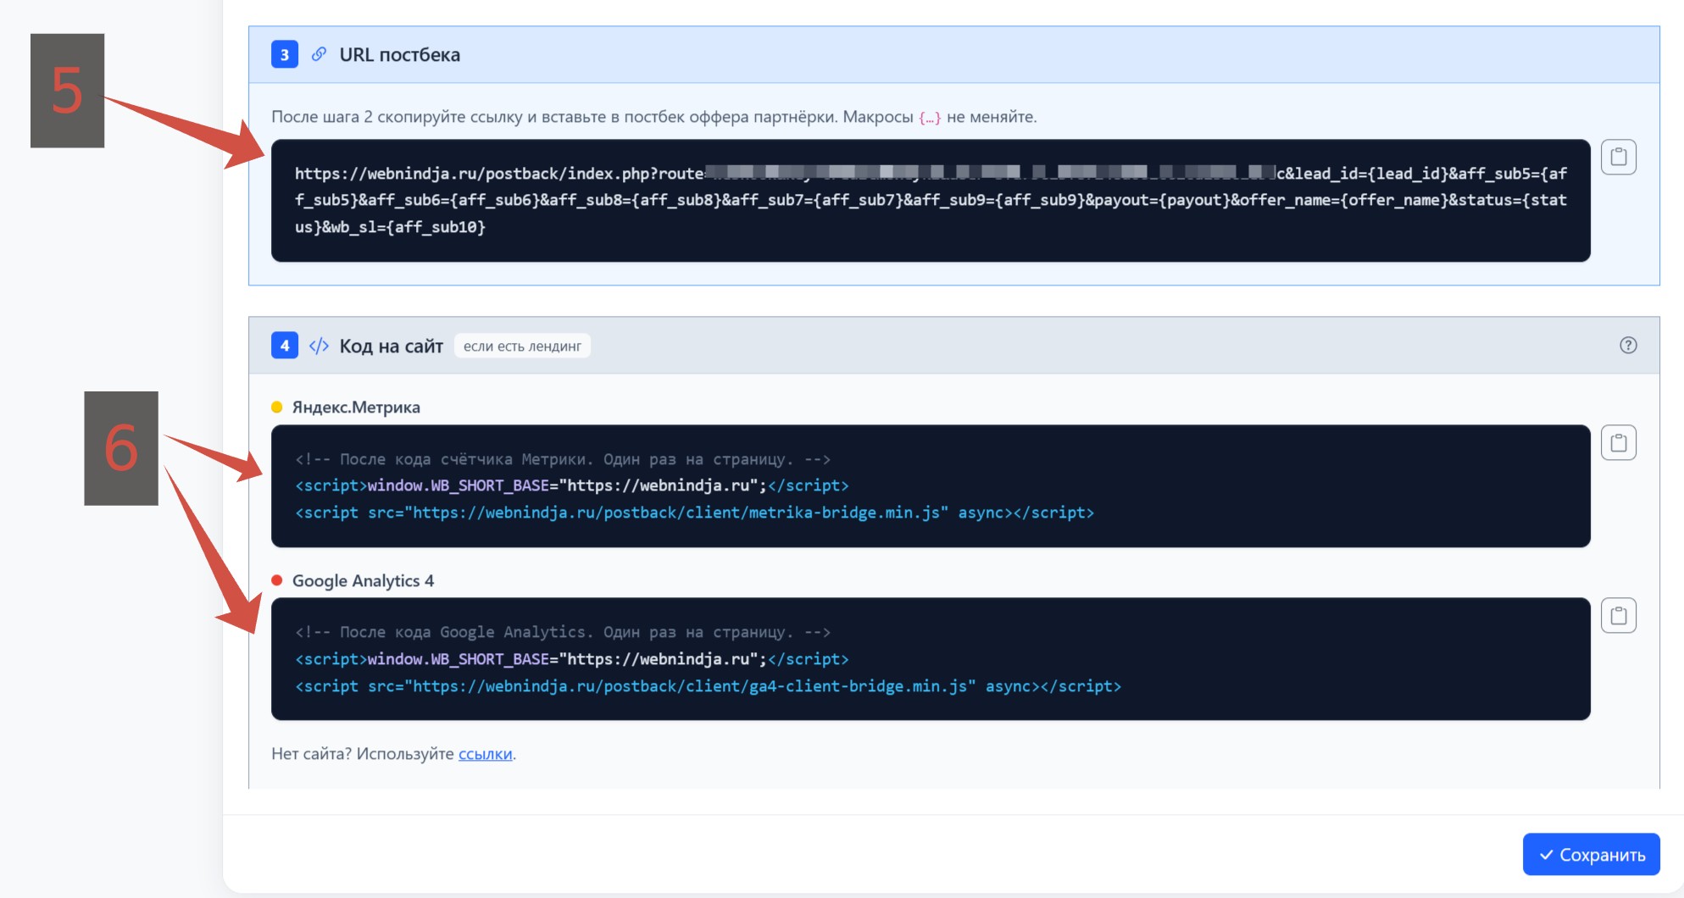
Task: Click the comment После кода счётчика Метрики
Action: pyautogui.click(x=563, y=459)
